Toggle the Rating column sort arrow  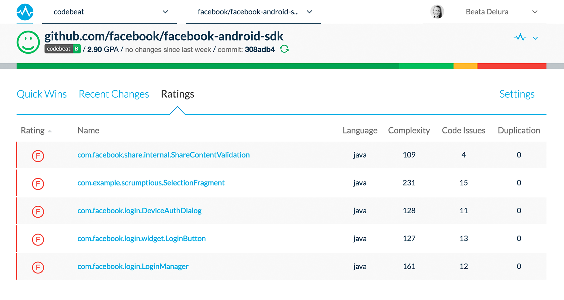(x=50, y=131)
